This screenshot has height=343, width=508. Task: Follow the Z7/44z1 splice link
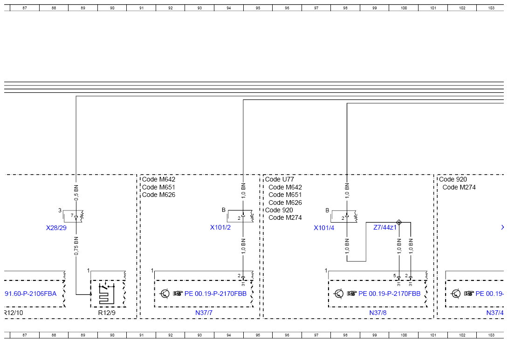(385, 227)
